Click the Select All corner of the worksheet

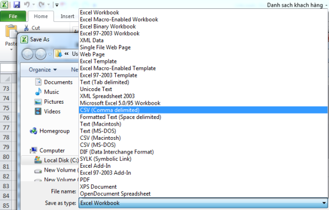[x=6, y=78]
